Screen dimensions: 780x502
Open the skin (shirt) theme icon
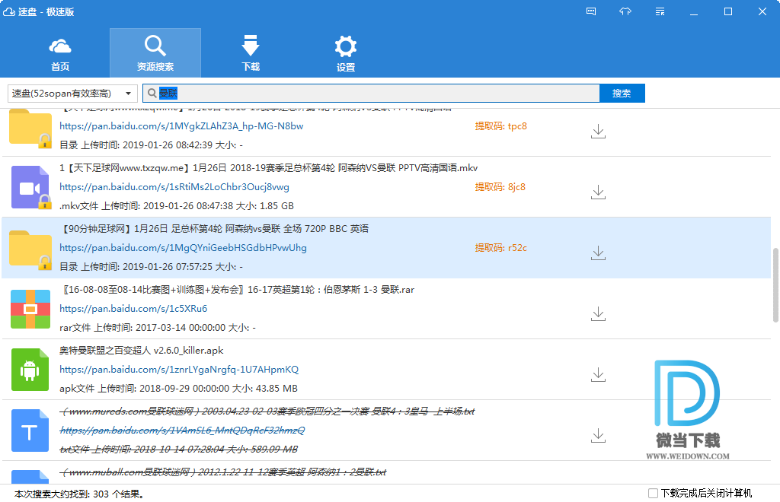click(x=625, y=11)
